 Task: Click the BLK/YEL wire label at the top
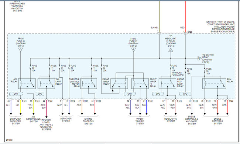tap(155, 28)
